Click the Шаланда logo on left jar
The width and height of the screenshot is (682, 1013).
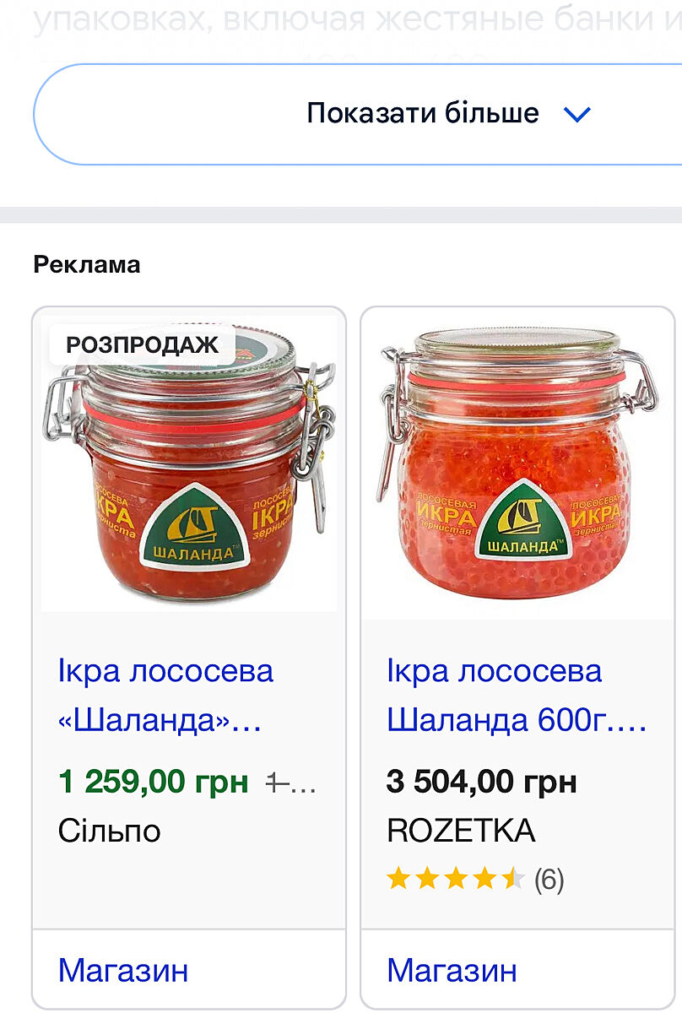191,526
